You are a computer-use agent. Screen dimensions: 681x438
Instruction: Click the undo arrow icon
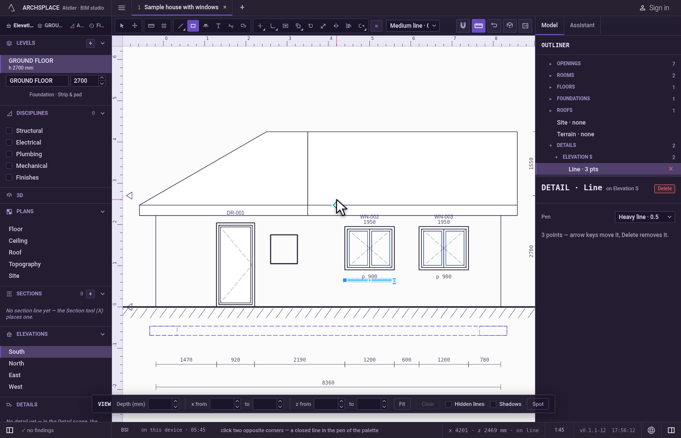pos(494,26)
